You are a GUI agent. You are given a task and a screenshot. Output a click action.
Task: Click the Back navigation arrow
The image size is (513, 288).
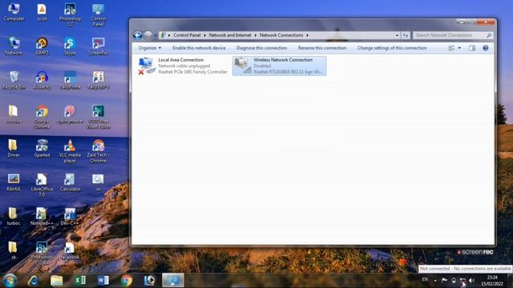138,35
